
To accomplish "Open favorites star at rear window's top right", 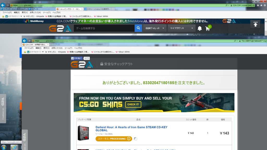I will (x=261, y=5).
